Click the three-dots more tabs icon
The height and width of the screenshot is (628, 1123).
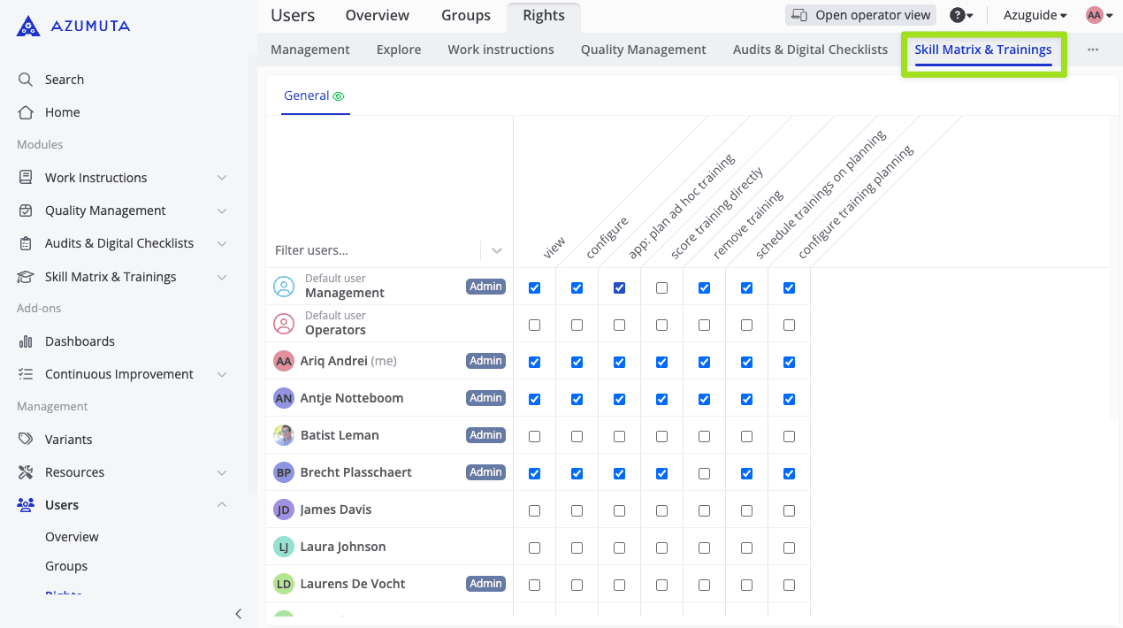point(1093,50)
